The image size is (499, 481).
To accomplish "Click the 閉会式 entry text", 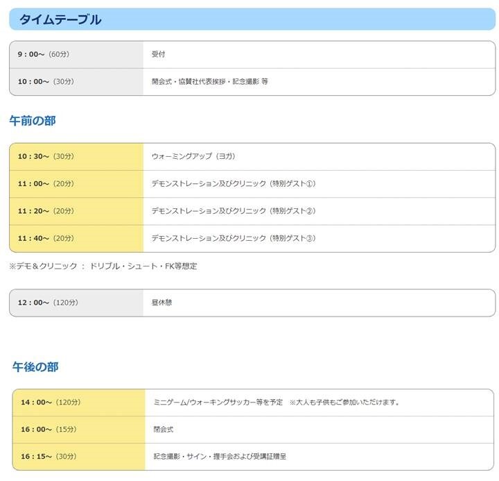I will pos(164,430).
